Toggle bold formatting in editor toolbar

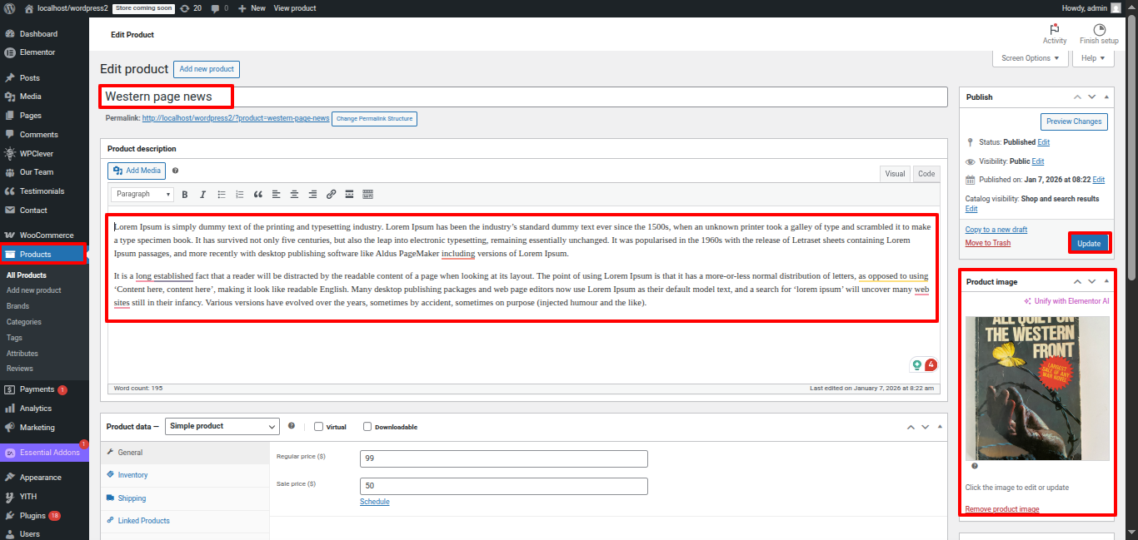(184, 194)
